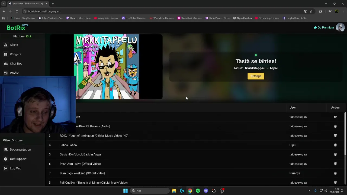Open File Explorer from the taskbar

174,191
